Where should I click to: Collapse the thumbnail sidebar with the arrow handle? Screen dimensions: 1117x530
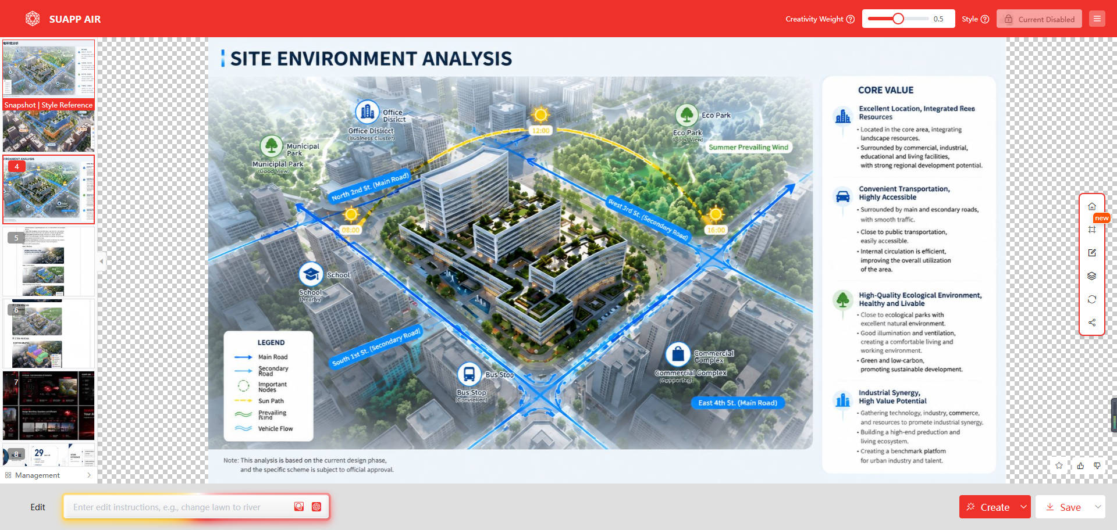101,262
